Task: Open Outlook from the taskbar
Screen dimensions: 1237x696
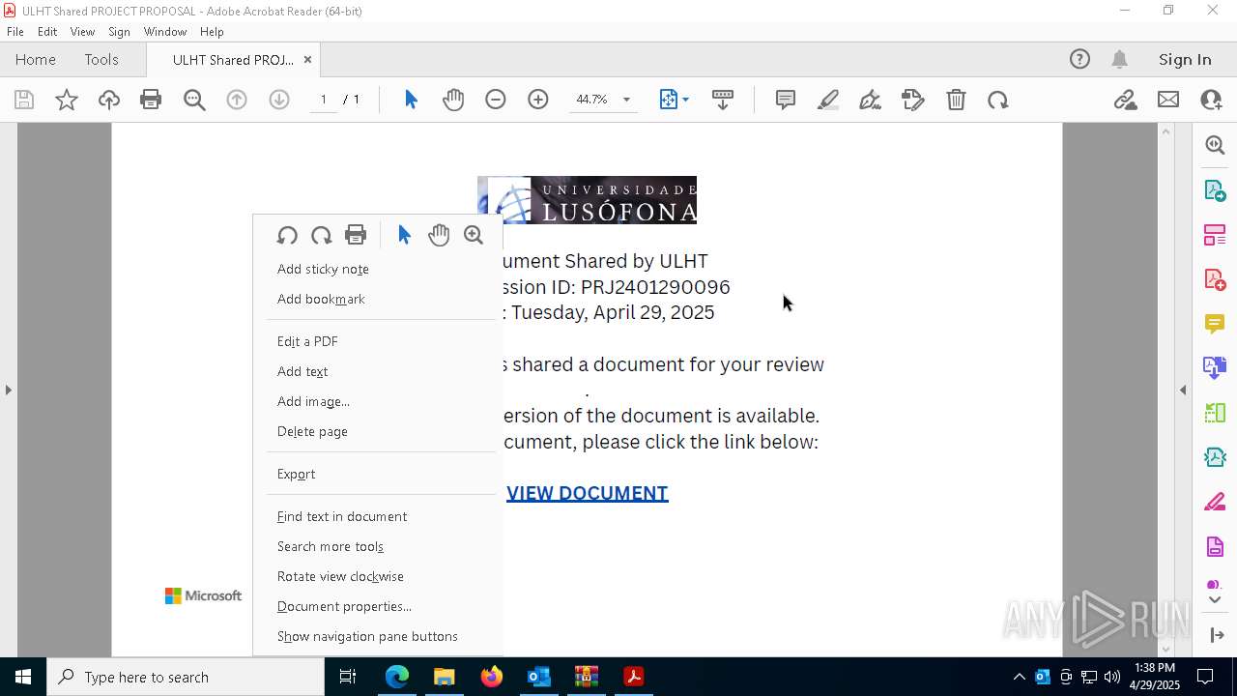Action: tap(538, 677)
